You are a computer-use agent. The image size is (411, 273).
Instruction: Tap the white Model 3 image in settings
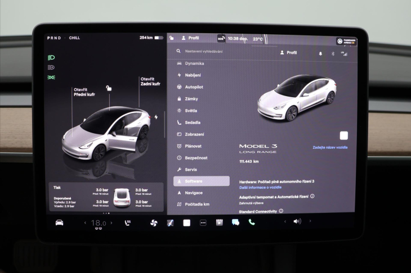297,98
